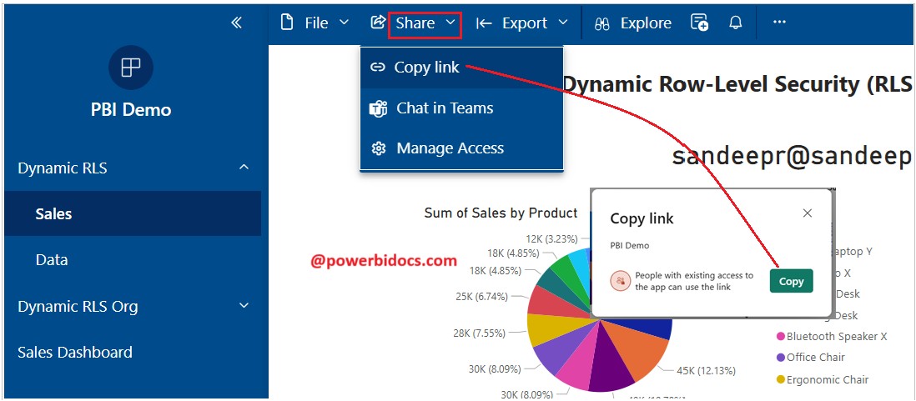
Task: Click the subscribe to report icon
Action: 699,23
